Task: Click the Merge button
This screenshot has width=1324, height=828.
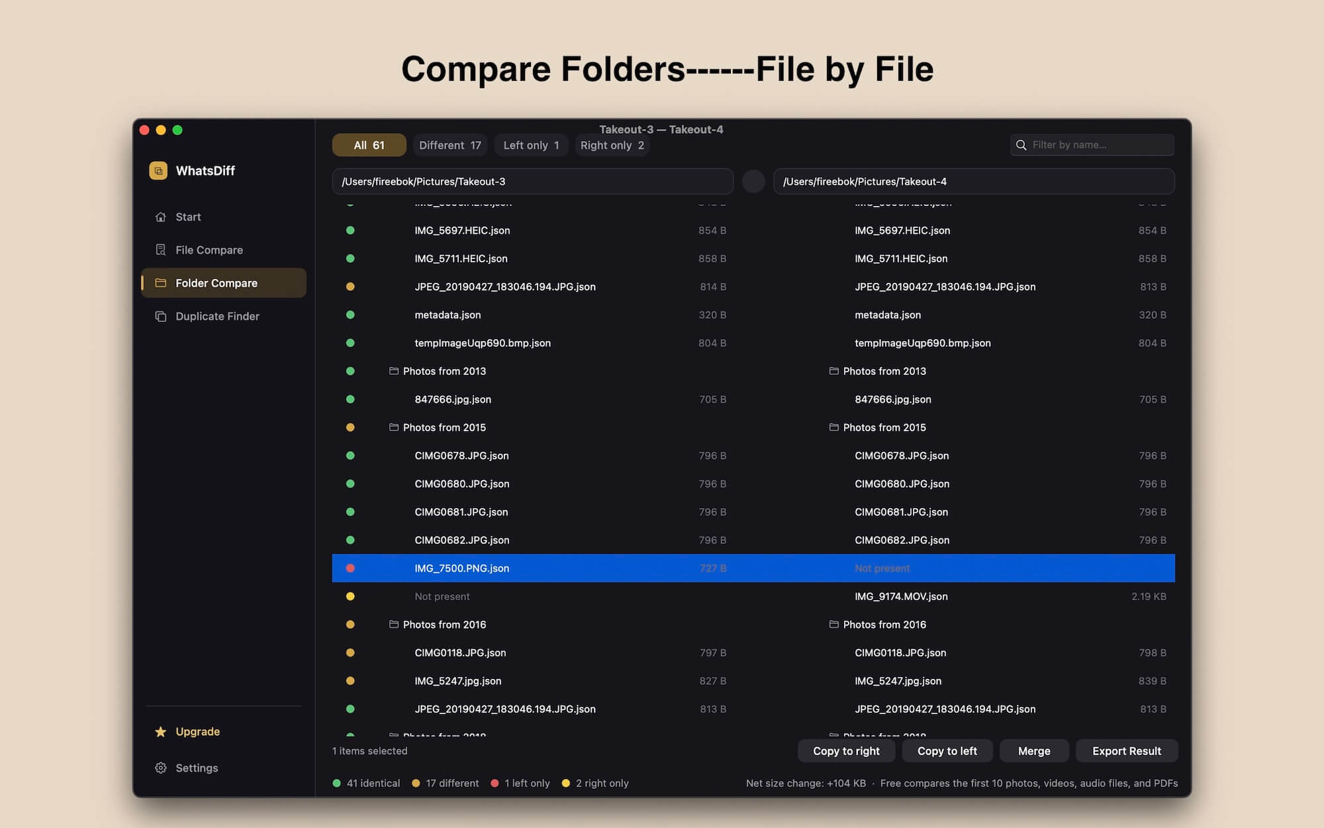Action: click(x=1034, y=750)
